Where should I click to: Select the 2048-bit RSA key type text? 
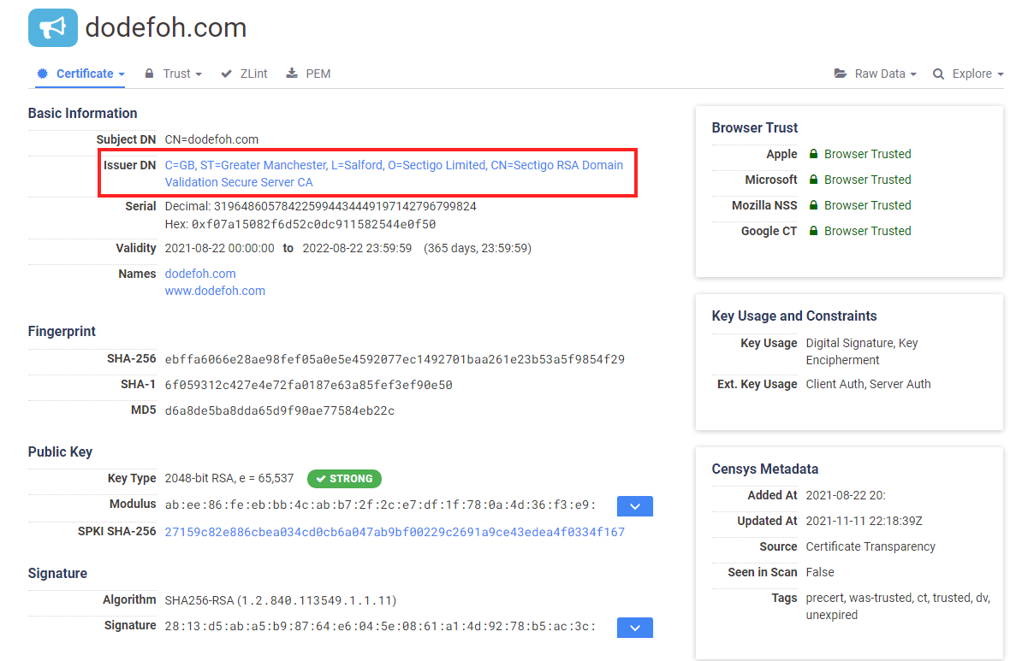tap(229, 478)
